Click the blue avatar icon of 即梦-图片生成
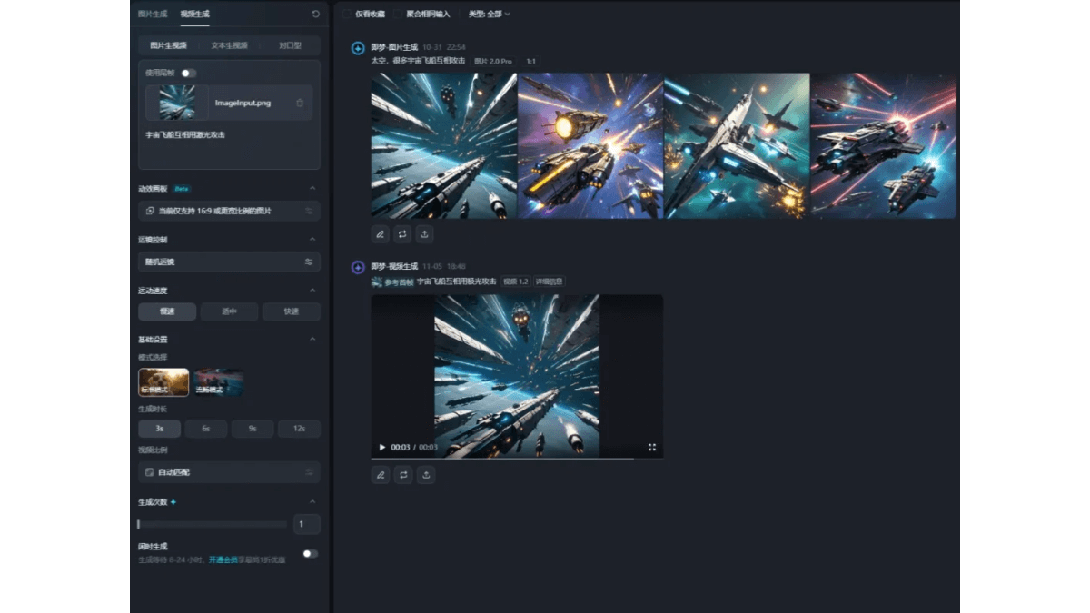The height and width of the screenshot is (613, 1090). [x=358, y=47]
